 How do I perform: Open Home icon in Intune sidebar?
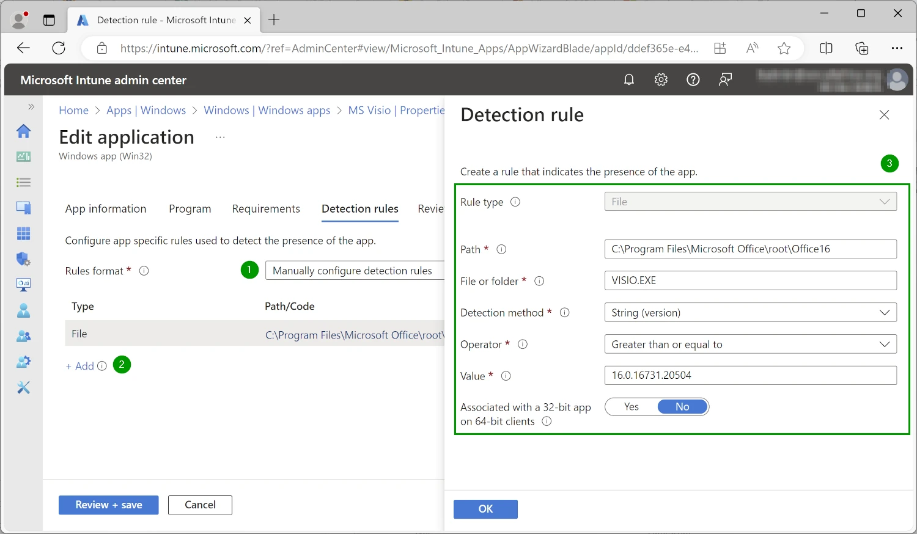[23, 131]
